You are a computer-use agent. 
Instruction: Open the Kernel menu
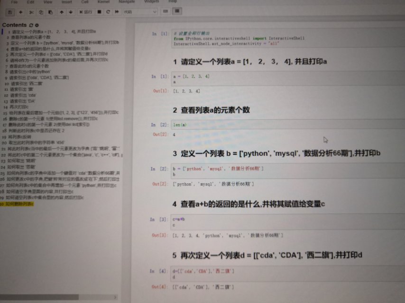coord(103,1)
